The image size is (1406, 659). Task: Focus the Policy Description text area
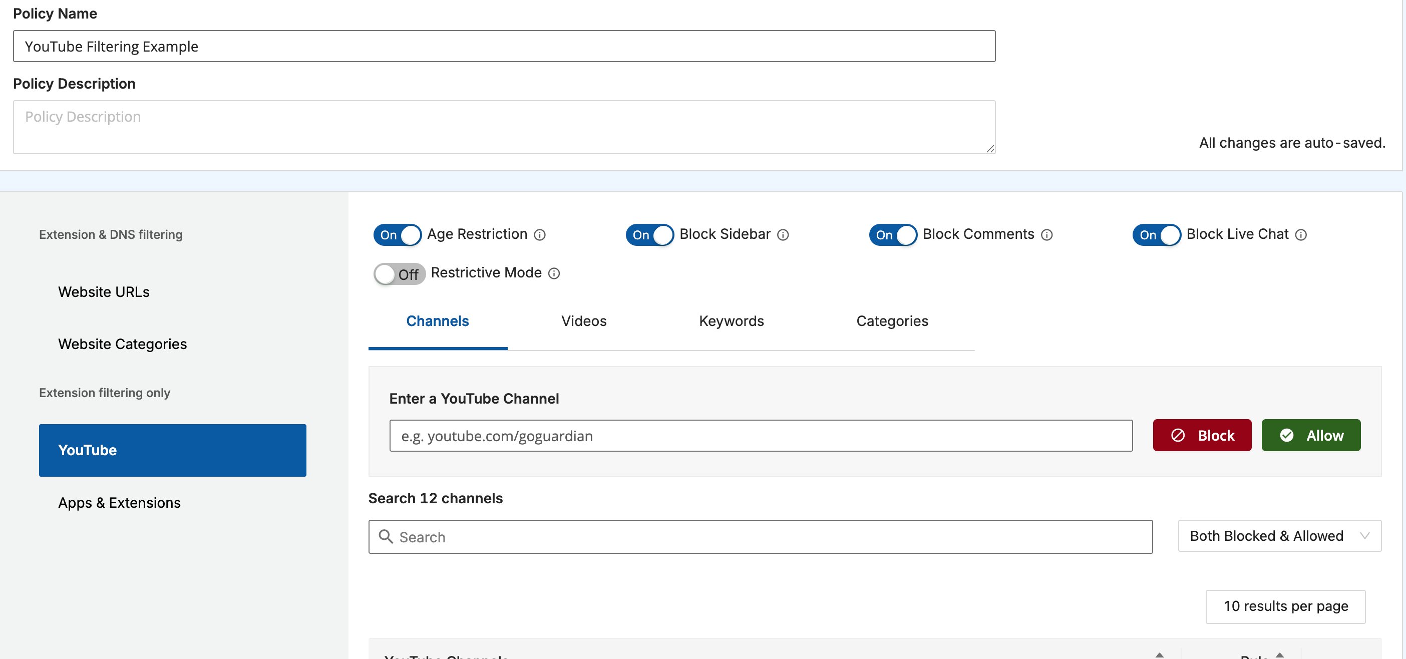pos(504,127)
